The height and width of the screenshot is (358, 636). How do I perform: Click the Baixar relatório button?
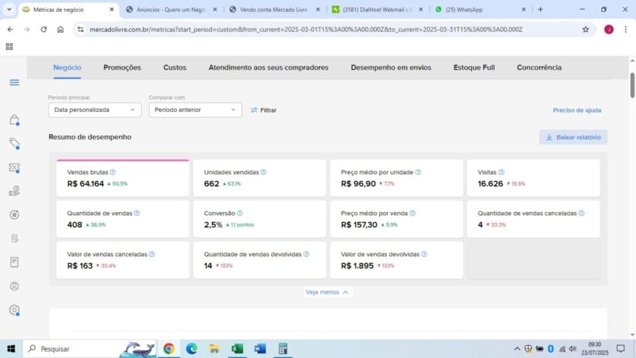point(573,137)
